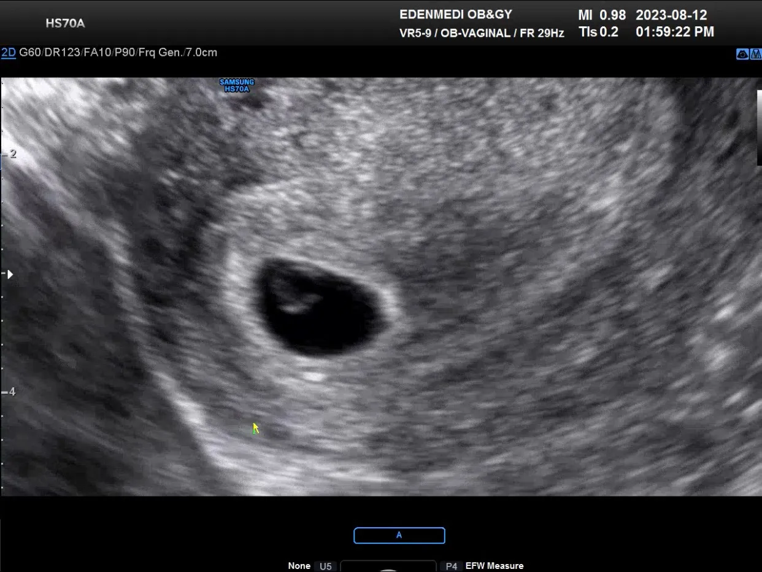Click the blue ultrasound probe rotate icon
The image size is (762, 572).
742,54
